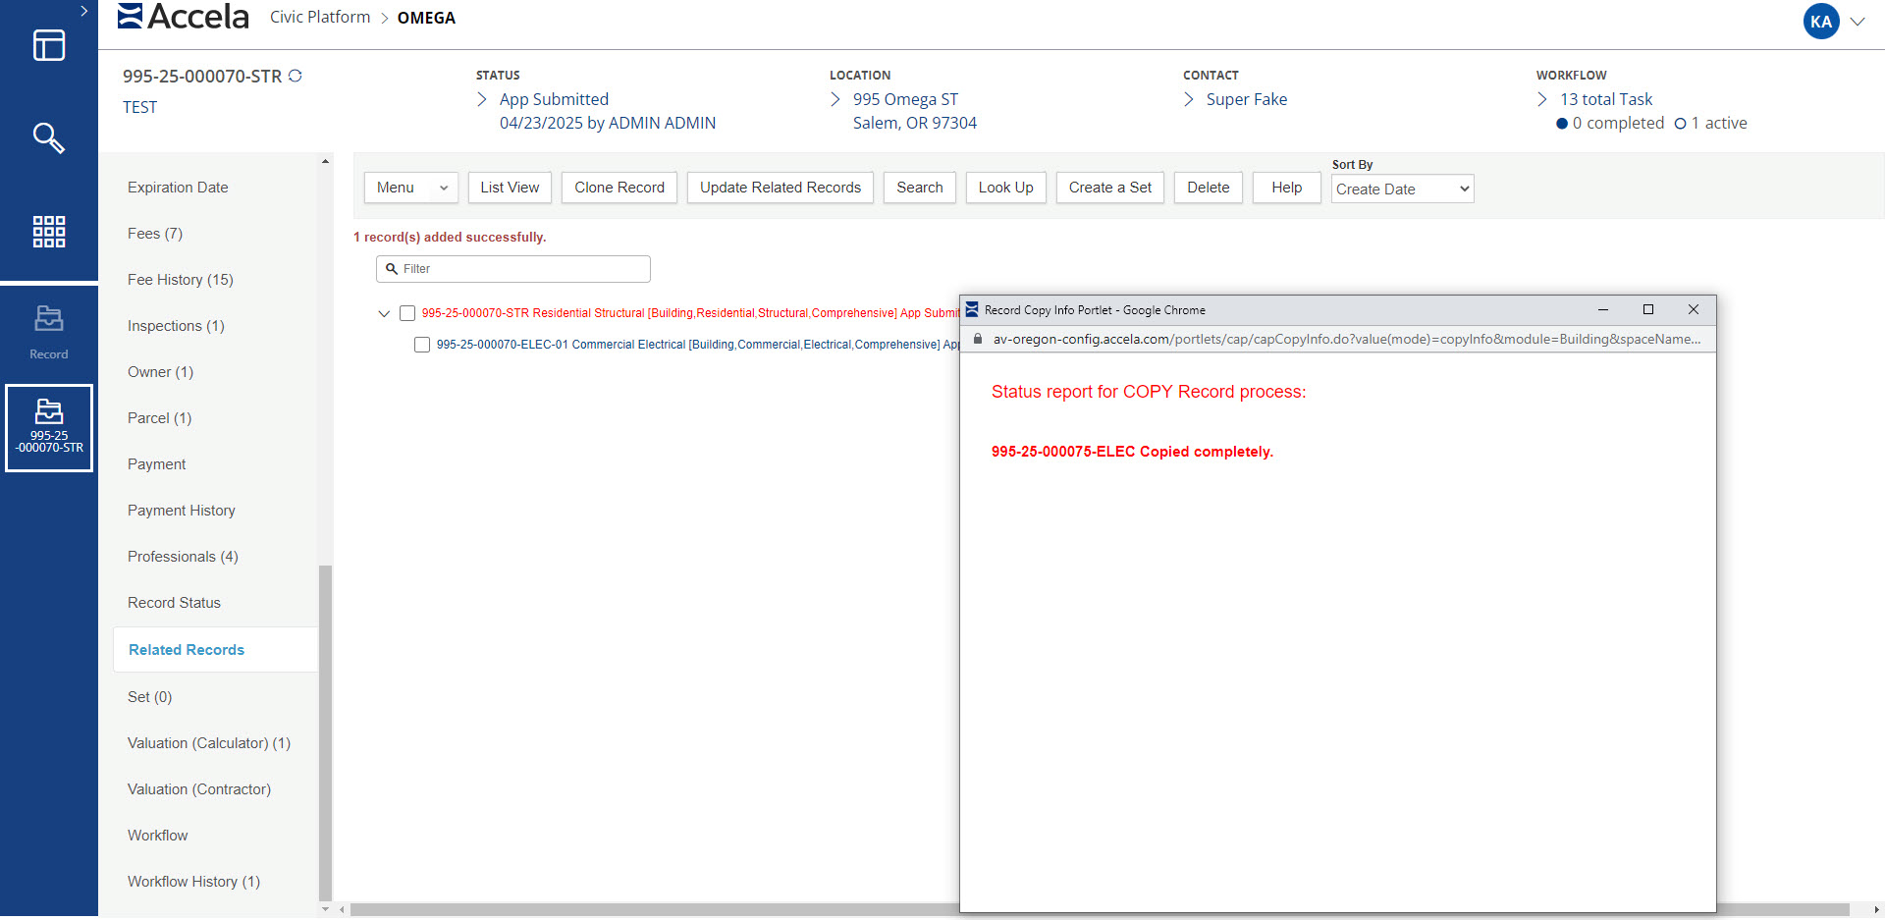Open the search panel from the sidebar

pyautogui.click(x=48, y=138)
